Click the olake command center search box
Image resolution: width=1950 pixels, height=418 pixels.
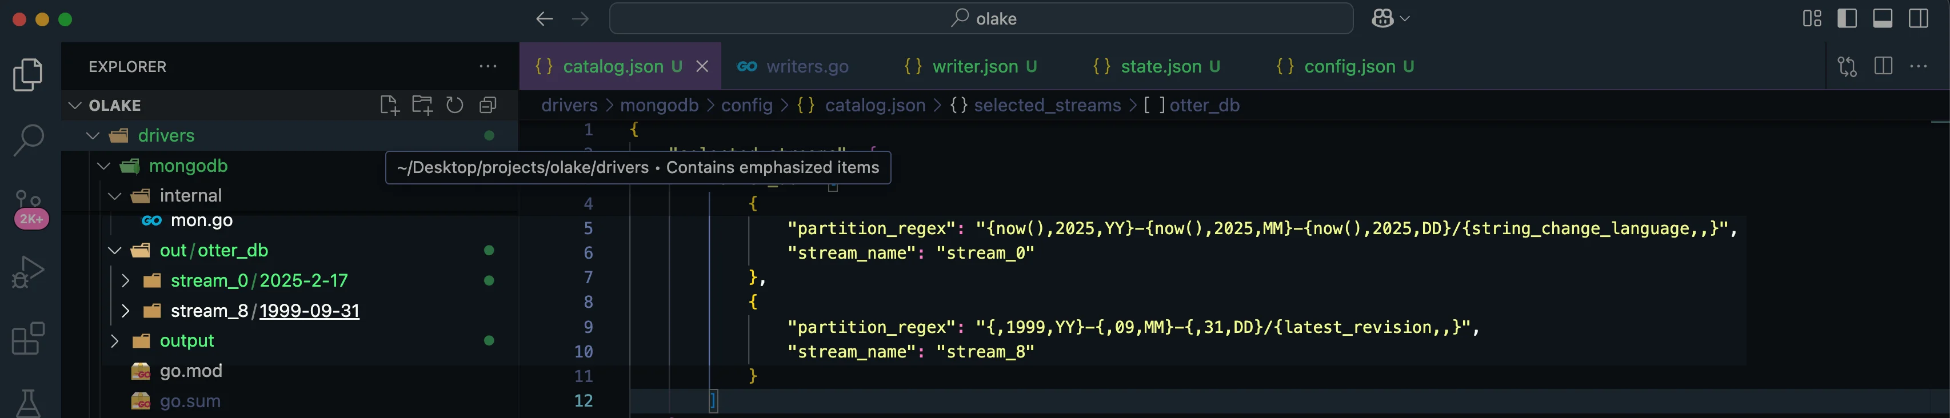tap(981, 18)
